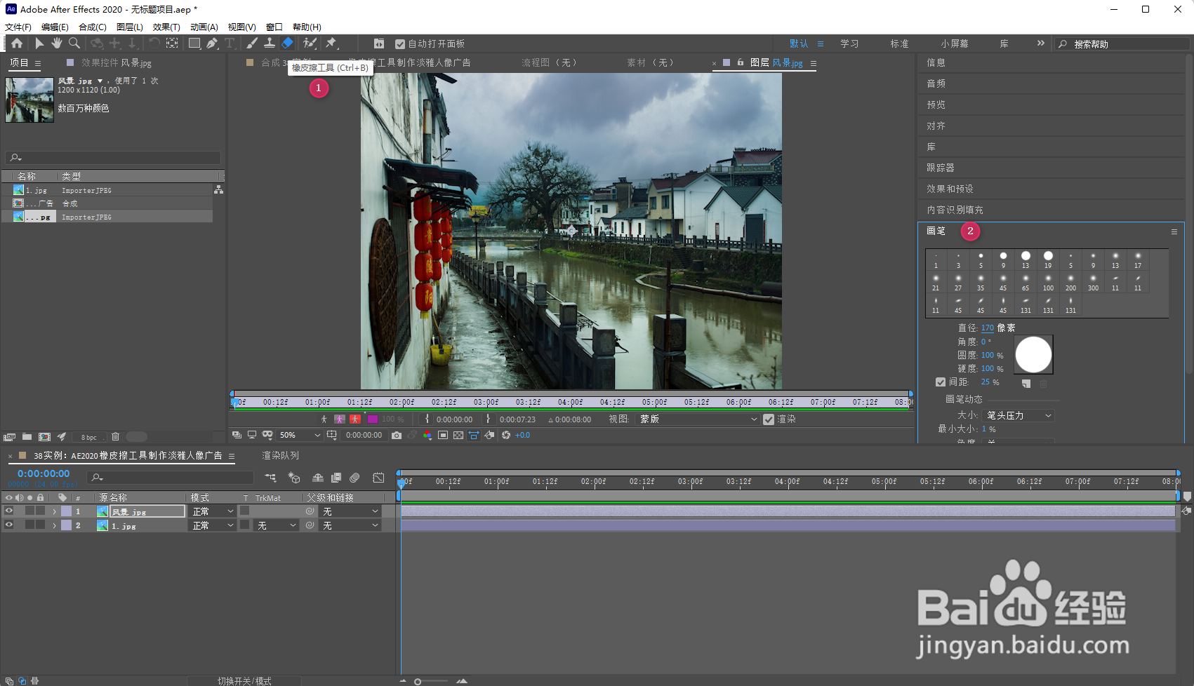Toggle transparency grid icon in viewer

[458, 436]
